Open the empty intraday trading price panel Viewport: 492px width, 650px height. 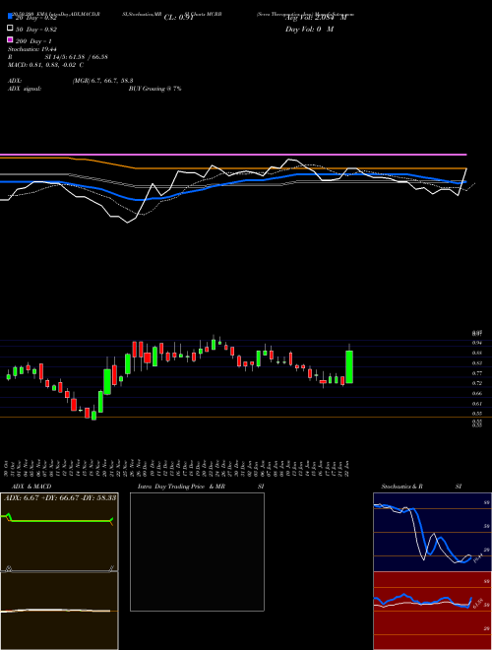[197, 552]
